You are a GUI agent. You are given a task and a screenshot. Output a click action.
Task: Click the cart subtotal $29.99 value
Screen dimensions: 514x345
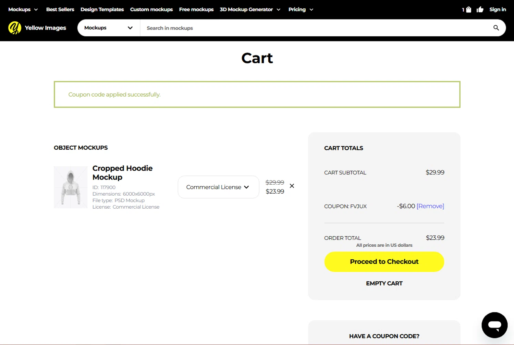point(435,172)
